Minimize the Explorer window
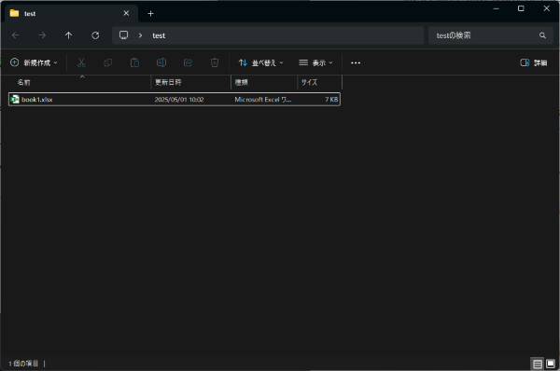 497,8
